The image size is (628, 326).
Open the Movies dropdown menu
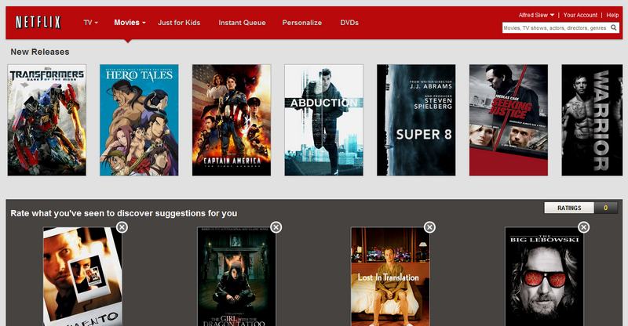click(130, 23)
